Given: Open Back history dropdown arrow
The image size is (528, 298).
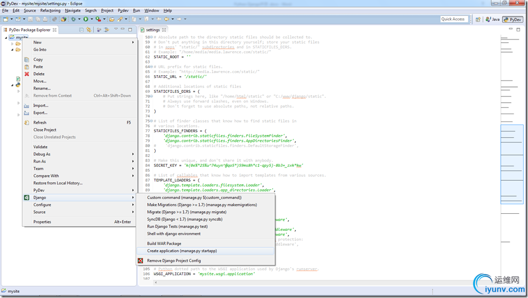Looking at the screenshot, I should (x=173, y=19).
